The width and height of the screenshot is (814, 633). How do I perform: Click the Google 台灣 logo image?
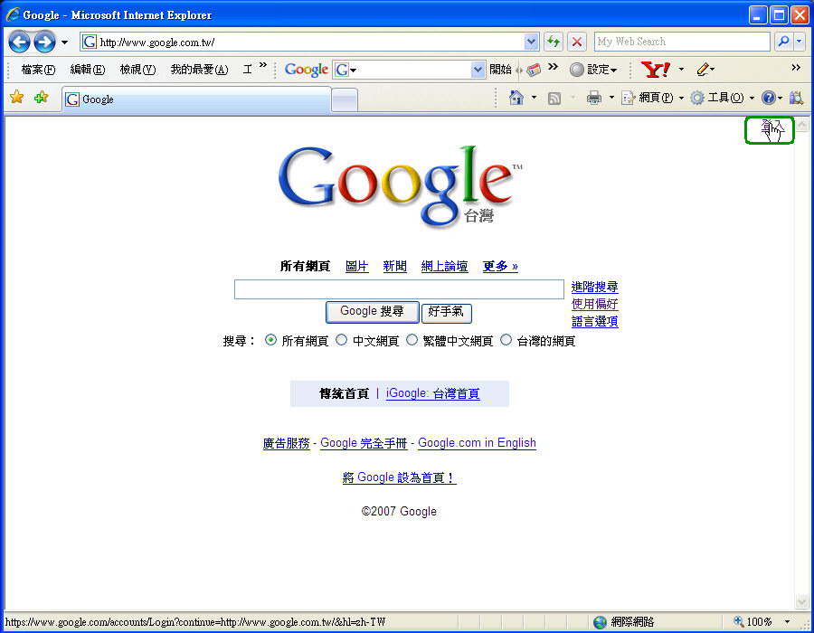tap(401, 187)
